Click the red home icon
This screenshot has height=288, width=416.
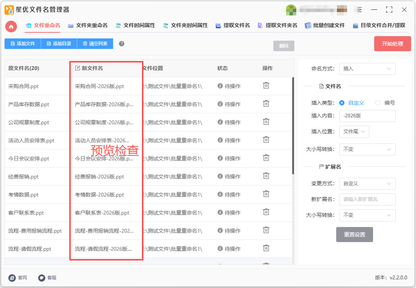click(x=11, y=26)
